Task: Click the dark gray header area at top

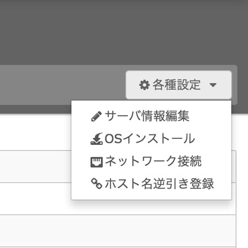Action: [124, 32]
